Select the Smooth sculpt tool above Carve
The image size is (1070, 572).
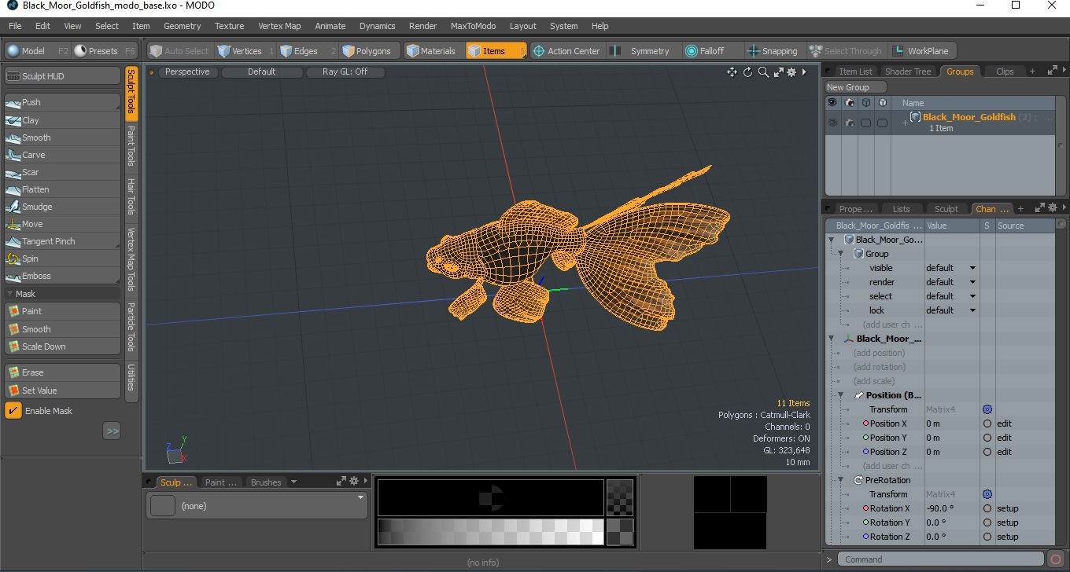coord(62,137)
